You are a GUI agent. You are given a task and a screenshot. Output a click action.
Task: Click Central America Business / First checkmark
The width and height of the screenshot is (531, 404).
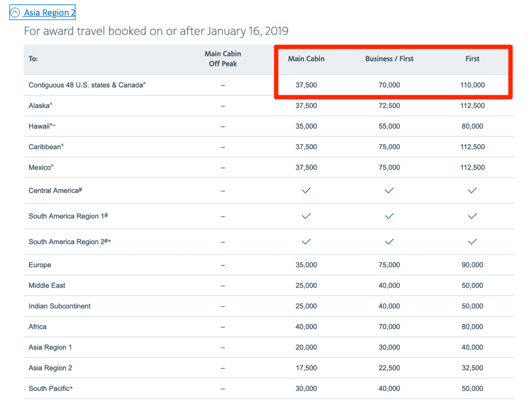coord(389,191)
